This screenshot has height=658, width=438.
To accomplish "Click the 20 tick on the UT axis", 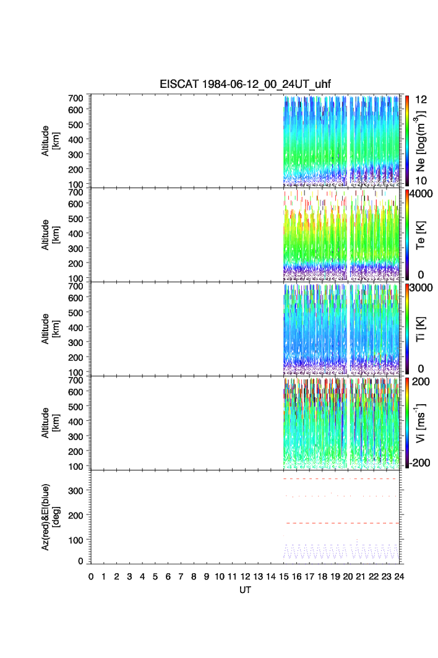I will click(348, 577).
